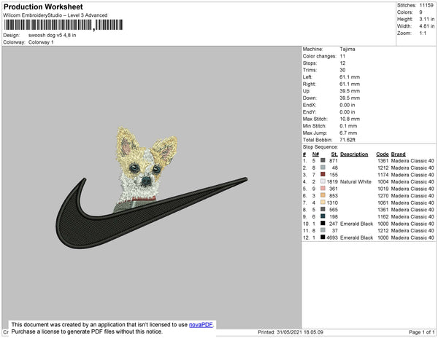The width and height of the screenshot is (438, 338).
Task: Select the color swatch in the 48-stitch row
Action: pyautogui.click(x=323, y=168)
